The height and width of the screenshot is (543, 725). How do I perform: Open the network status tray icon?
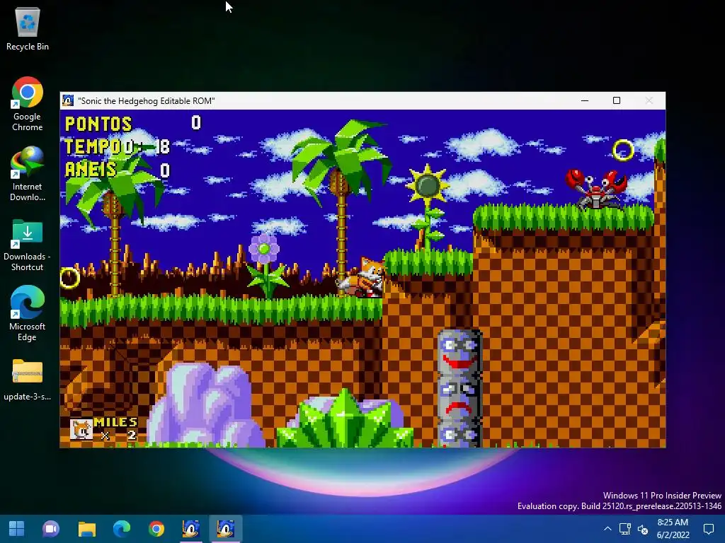tap(624, 529)
